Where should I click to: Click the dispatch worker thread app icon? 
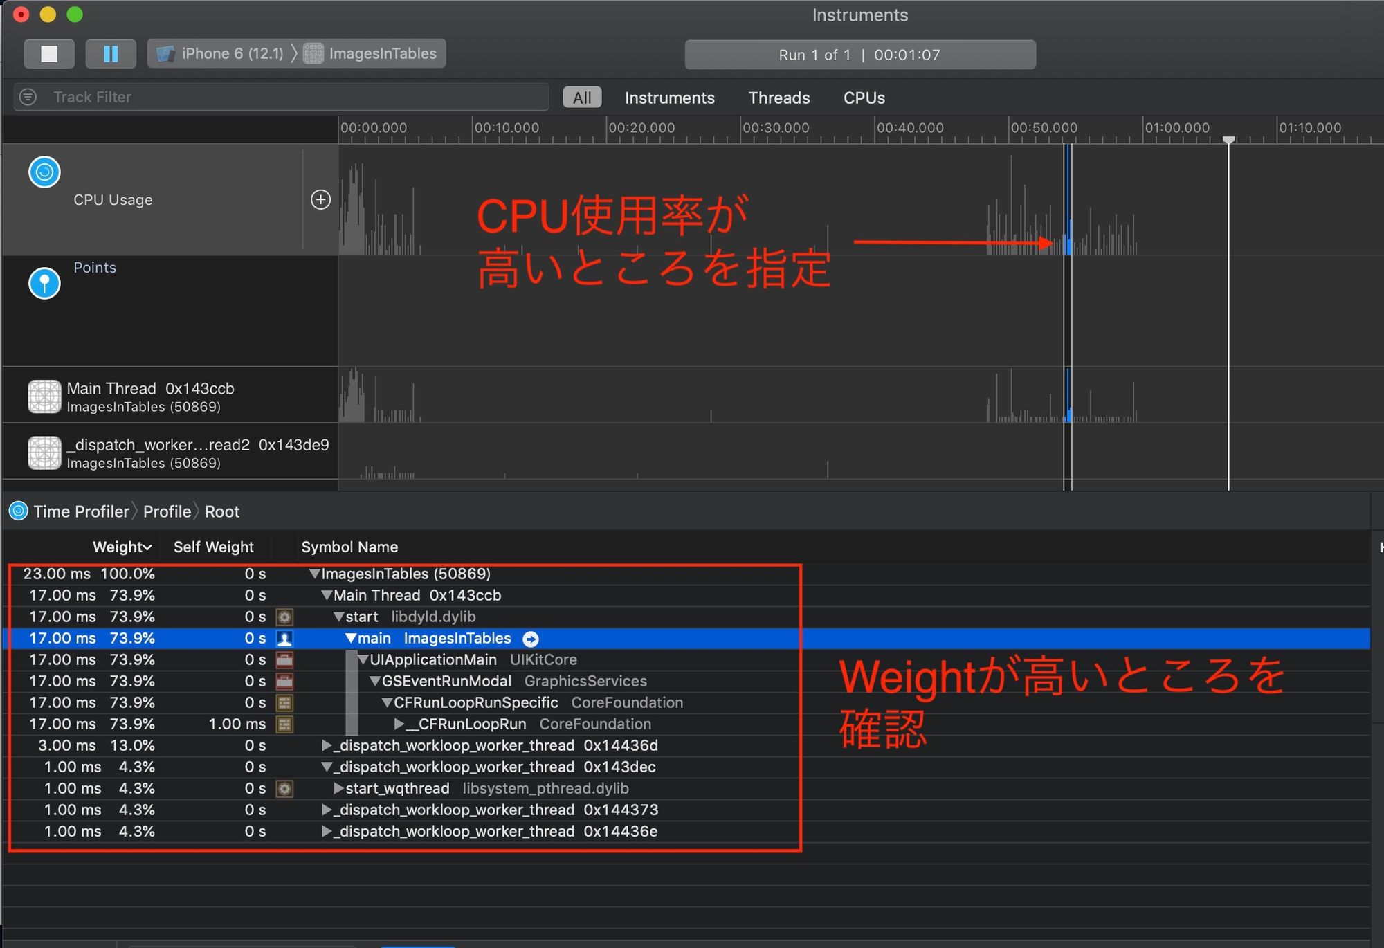pyautogui.click(x=44, y=453)
